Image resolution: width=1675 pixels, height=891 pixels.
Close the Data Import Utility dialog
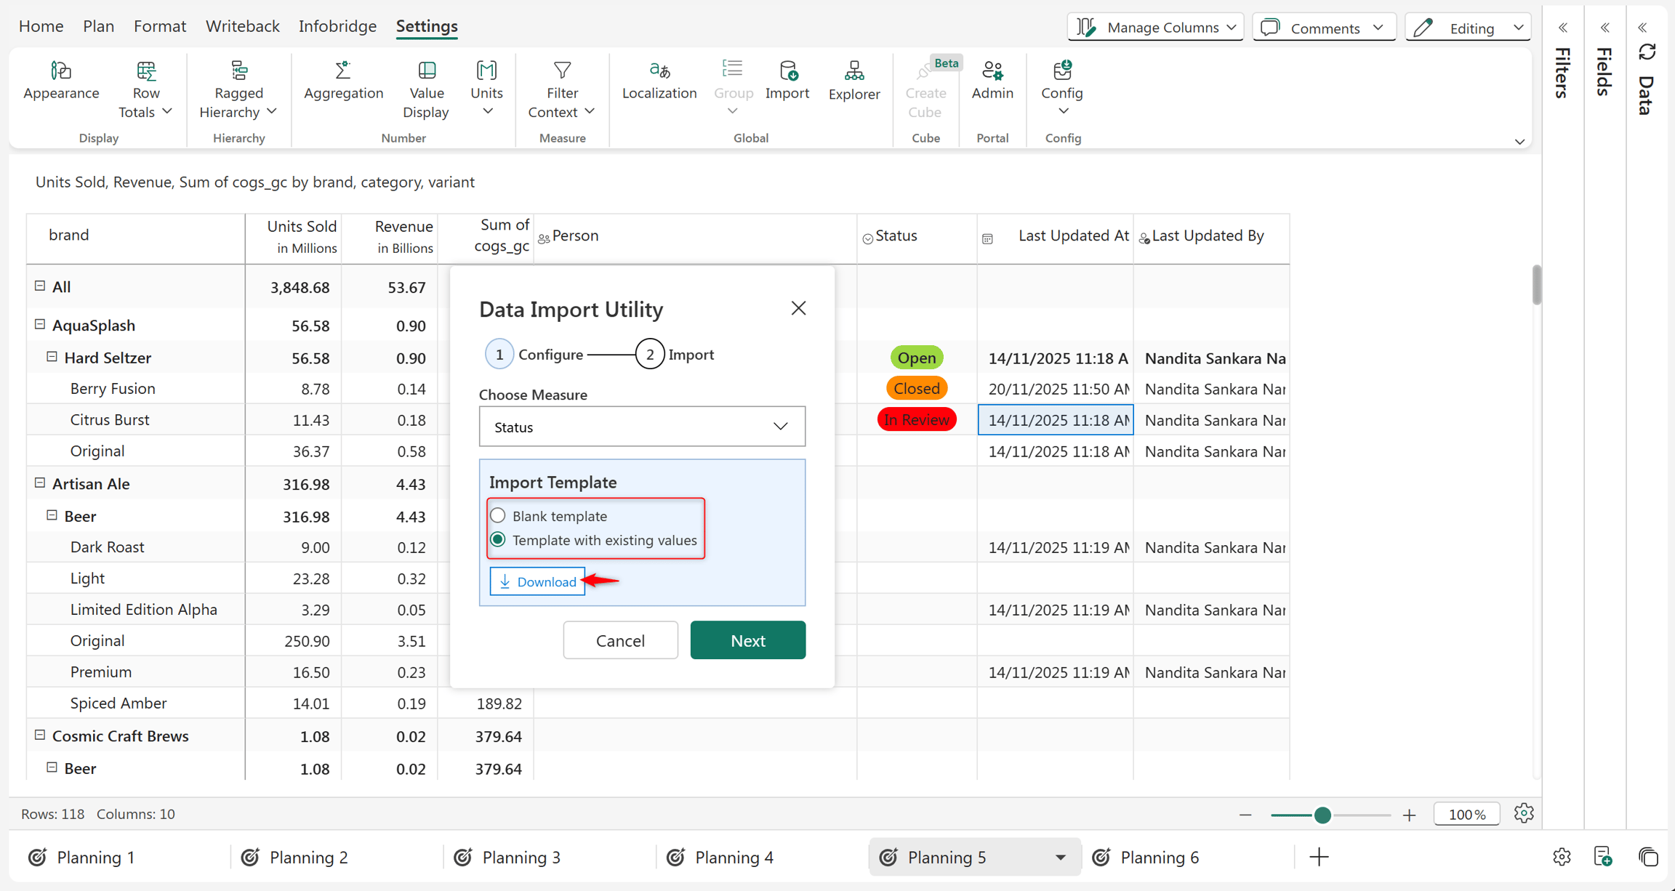pyautogui.click(x=798, y=308)
